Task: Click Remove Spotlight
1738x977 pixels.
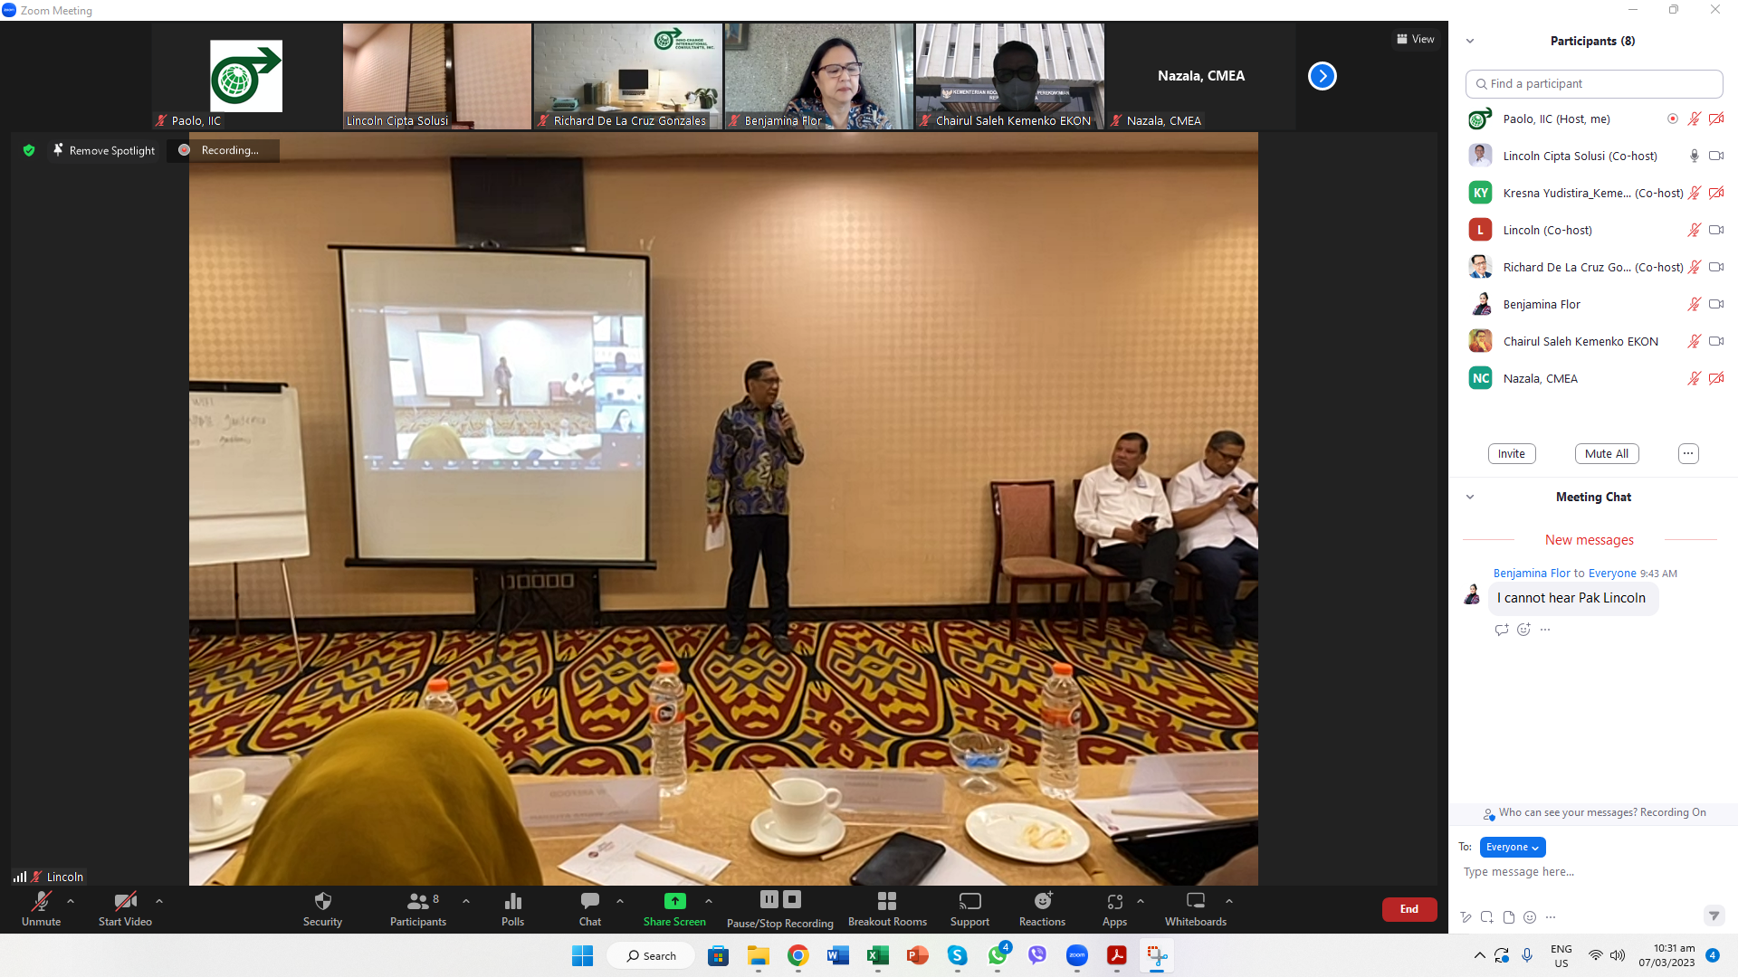Action: point(103,150)
